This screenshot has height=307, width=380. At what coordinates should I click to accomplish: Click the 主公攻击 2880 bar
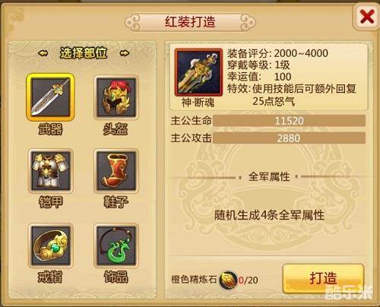pyautogui.click(x=289, y=138)
